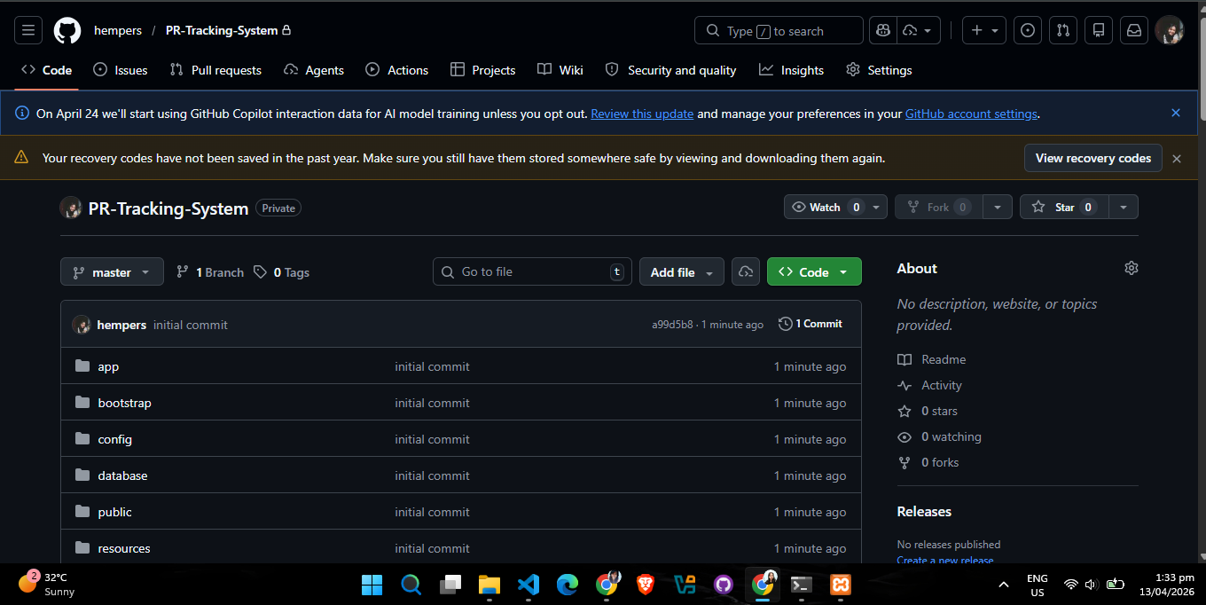Toggle Watch on this repository
Image resolution: width=1206 pixels, height=605 pixels.
826,207
